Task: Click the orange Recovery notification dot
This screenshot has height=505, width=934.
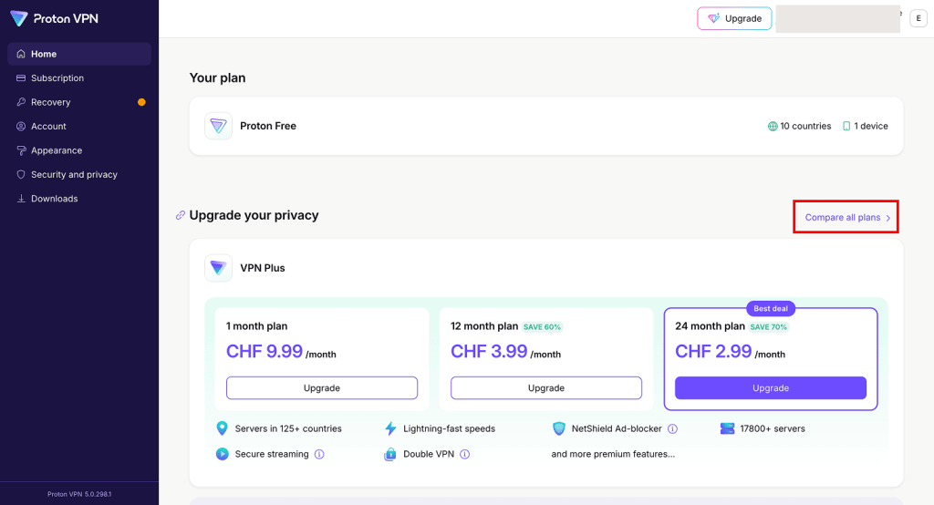Action: [x=141, y=102]
